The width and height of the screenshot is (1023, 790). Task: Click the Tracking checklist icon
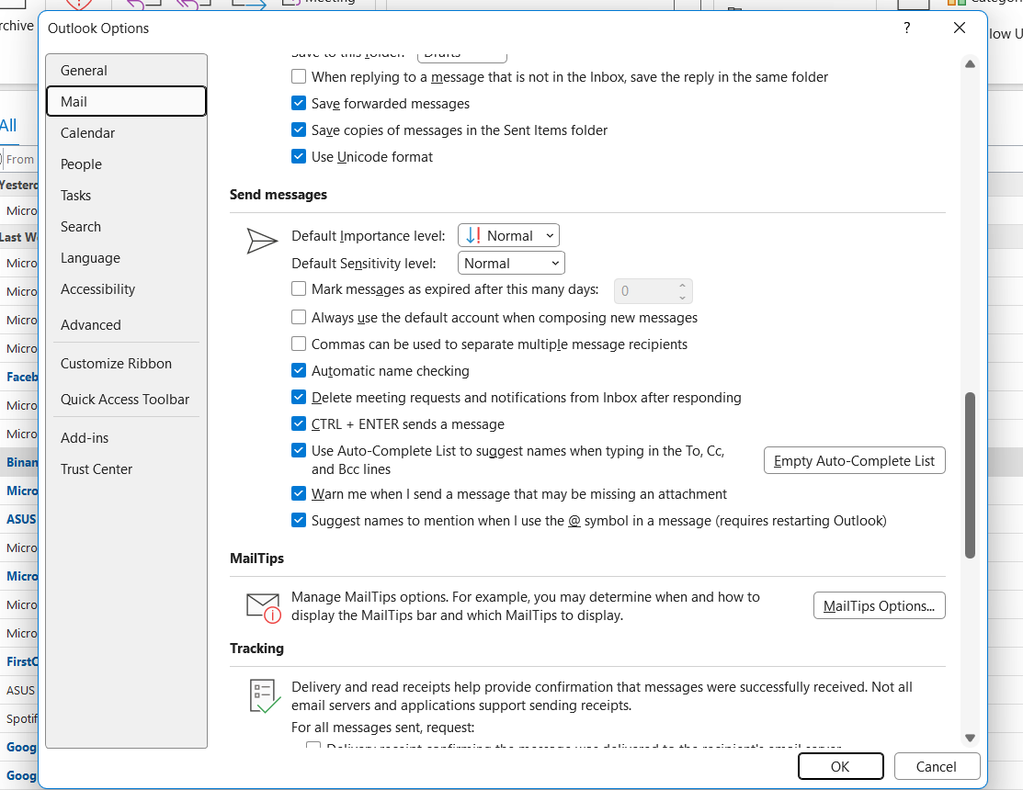[x=265, y=696]
